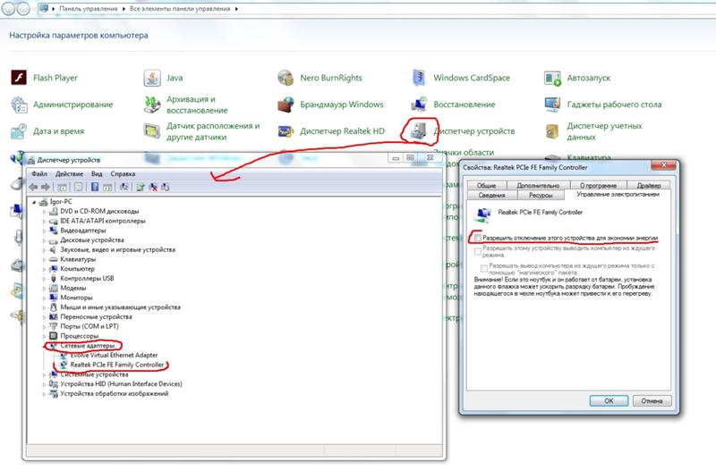This screenshot has width=716, height=470.
Task: Click the OK button in properties dialog
Action: (609, 400)
